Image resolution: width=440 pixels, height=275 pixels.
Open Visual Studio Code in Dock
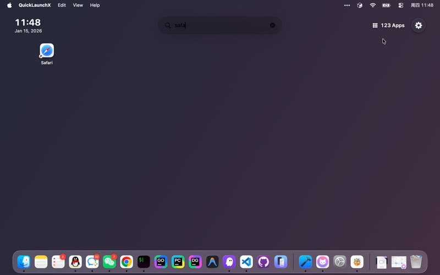tap(246, 262)
